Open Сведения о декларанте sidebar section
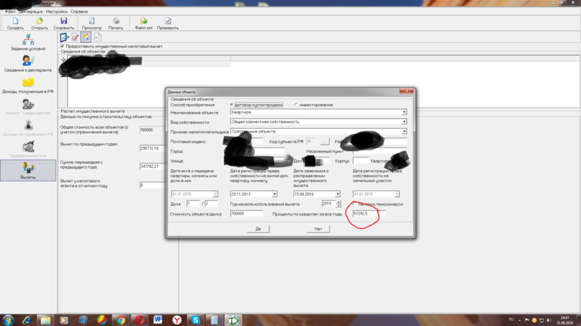Screen dimensions: 581x326 (28, 63)
